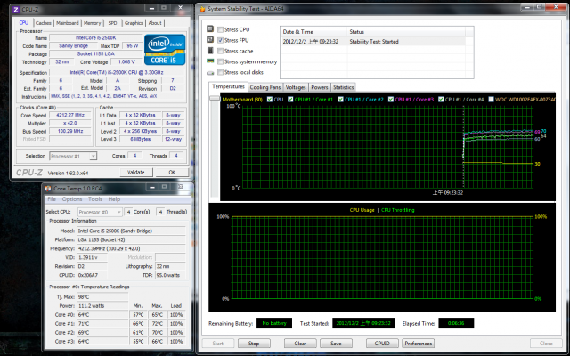Screen dimensions: 570x356
Task: Click the Power 111.2 watts field
Action: (102, 306)
